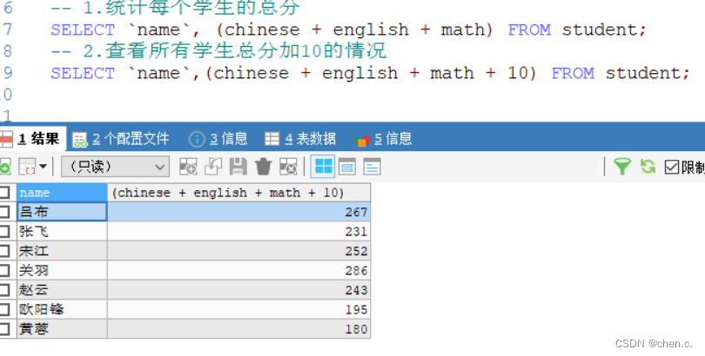
Task: Tick the checkbox for row 吕布
Action: tap(4, 212)
